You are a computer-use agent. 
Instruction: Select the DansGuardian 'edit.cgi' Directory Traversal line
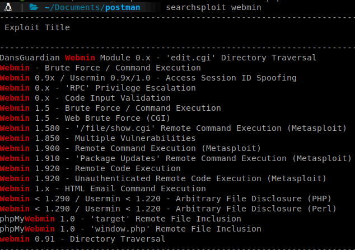pos(158,58)
